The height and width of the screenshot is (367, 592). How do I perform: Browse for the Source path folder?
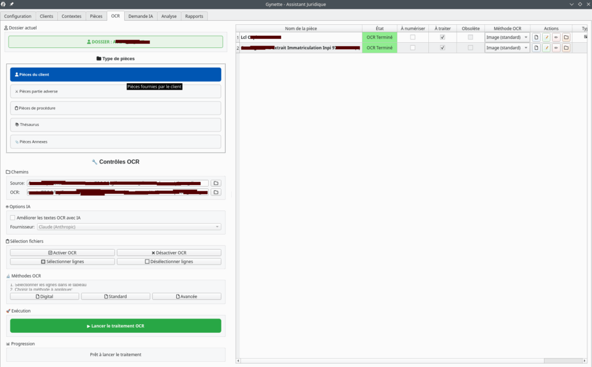pos(216,183)
